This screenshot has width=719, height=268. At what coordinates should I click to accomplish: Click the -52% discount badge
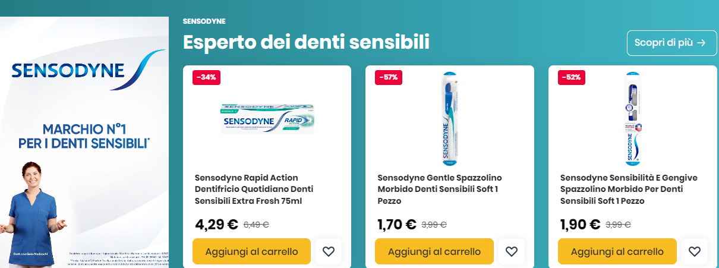pos(572,77)
